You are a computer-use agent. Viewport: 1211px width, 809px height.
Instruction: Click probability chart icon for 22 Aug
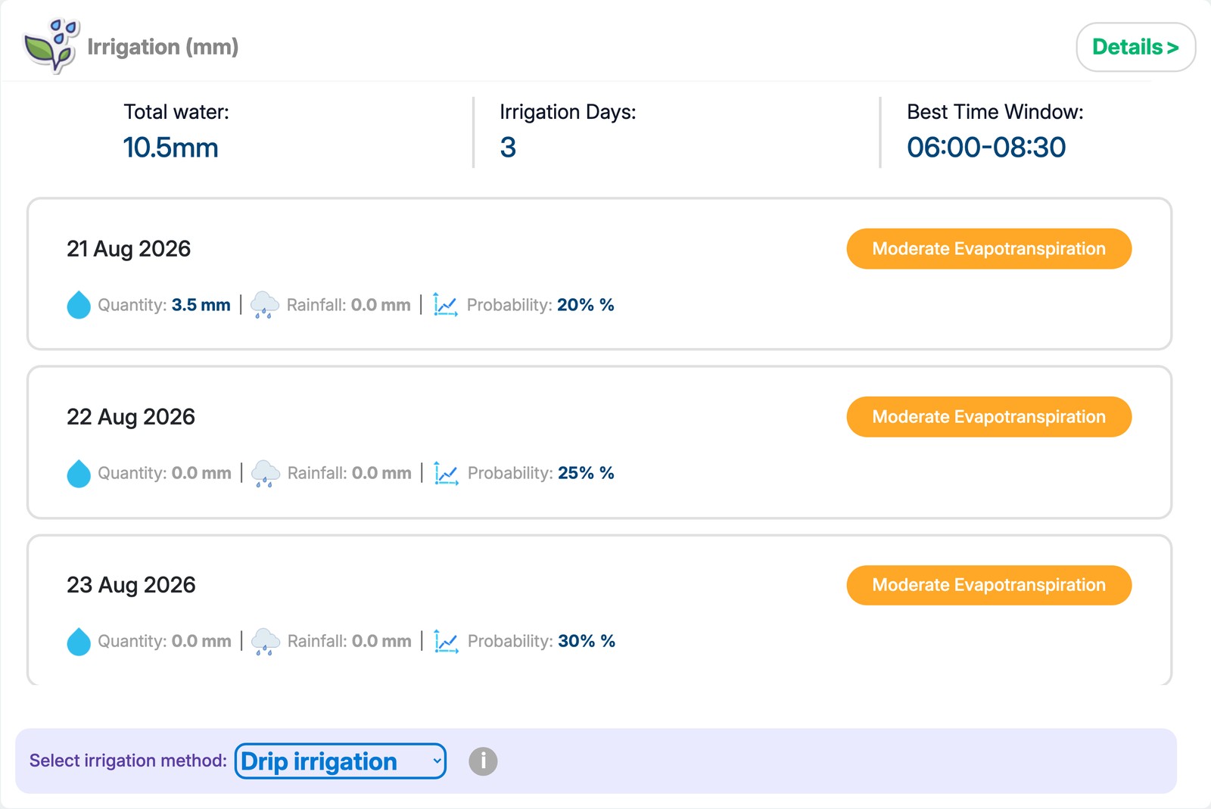tap(446, 473)
